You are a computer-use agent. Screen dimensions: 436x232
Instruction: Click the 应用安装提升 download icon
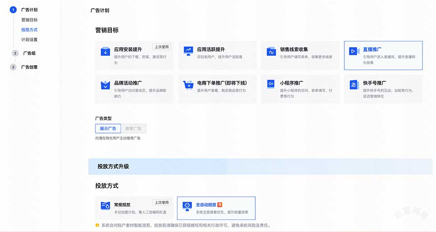pyautogui.click(x=105, y=51)
